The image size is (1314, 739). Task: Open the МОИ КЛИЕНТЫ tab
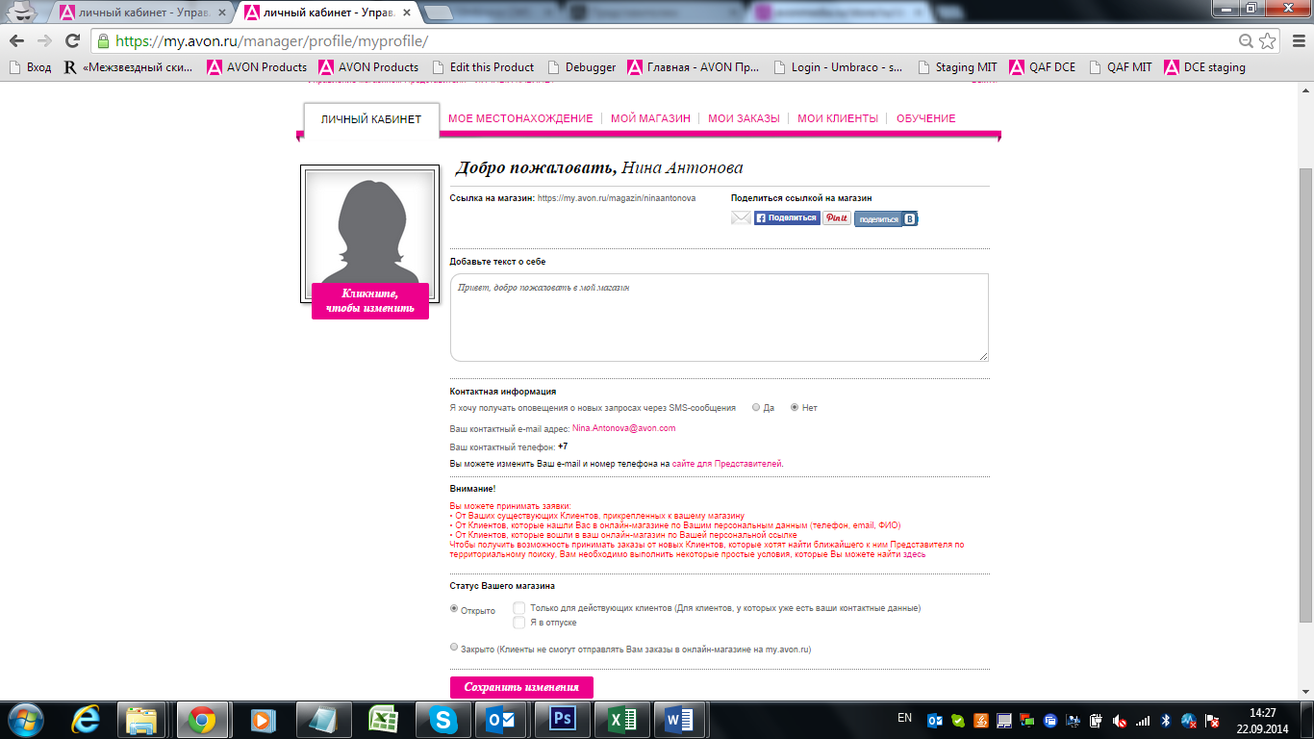tap(838, 118)
